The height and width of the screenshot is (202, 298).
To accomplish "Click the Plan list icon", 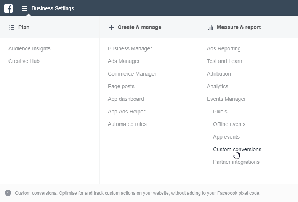I will (12, 27).
